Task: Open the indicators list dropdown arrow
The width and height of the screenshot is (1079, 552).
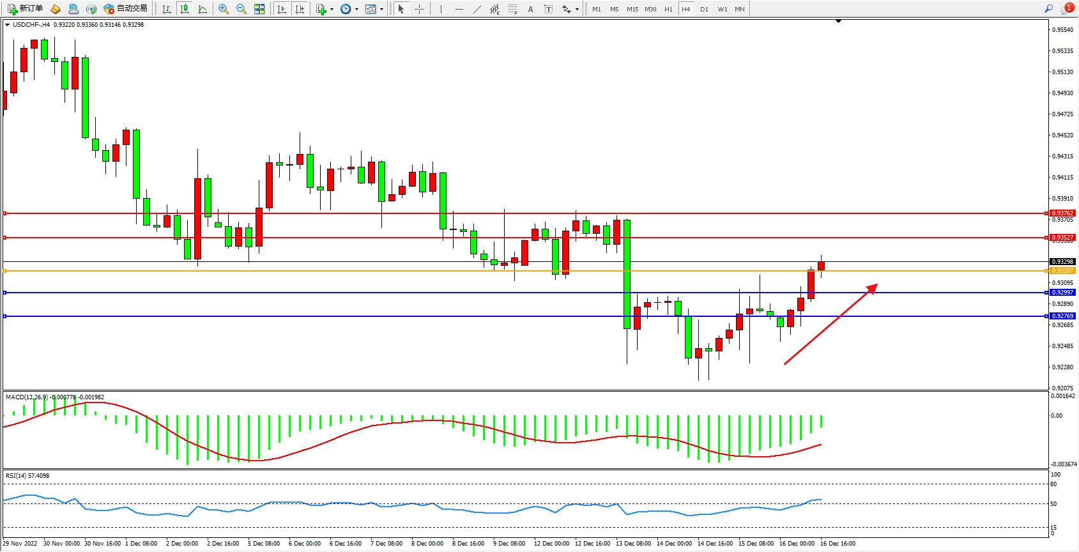Action: point(332,10)
